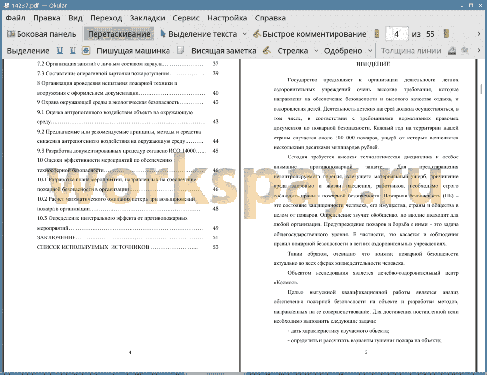Open the Файл menu

[16, 18]
